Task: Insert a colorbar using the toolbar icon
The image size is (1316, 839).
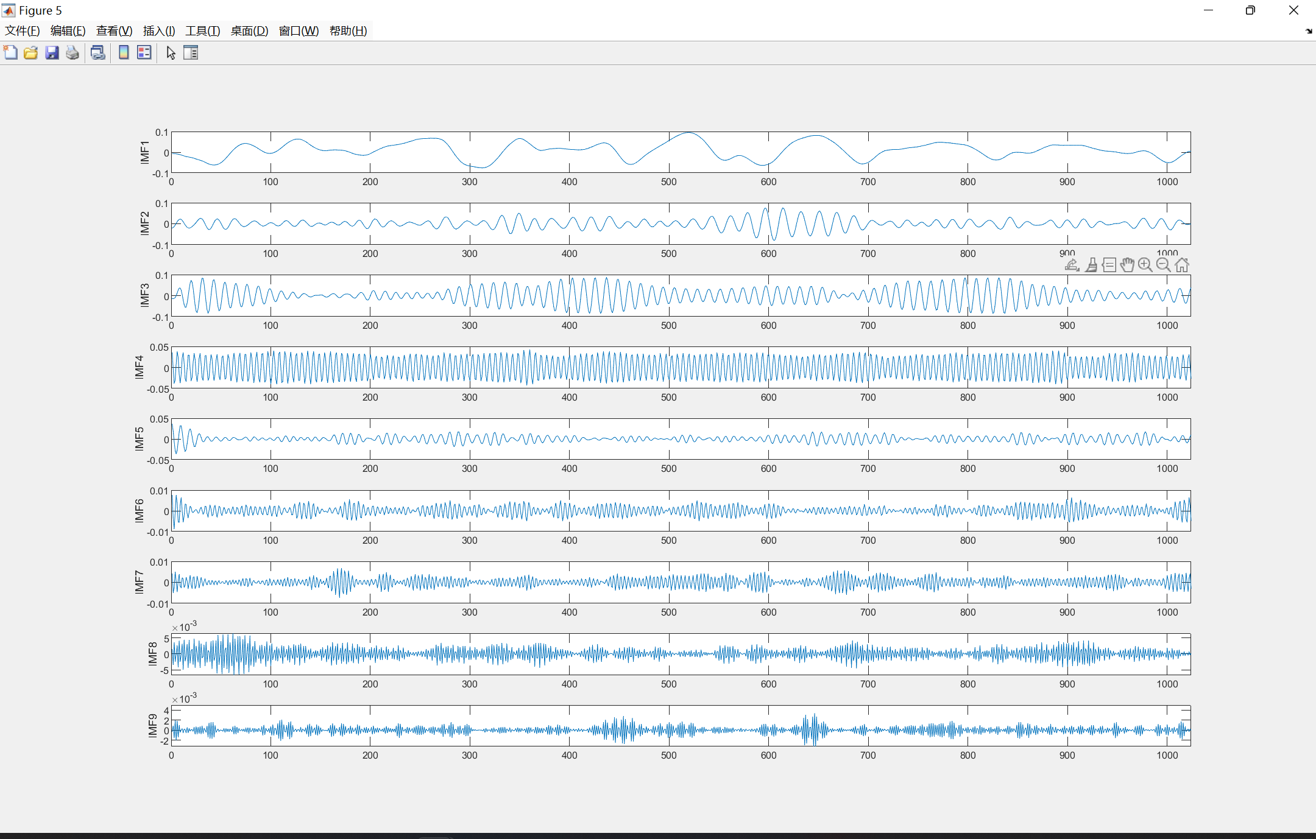Action: coord(124,53)
